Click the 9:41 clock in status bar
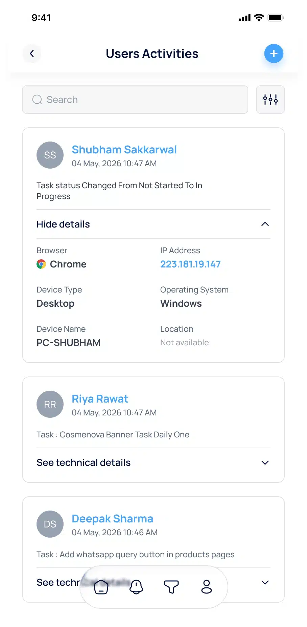Screen dimensions: 307x627 tap(41, 18)
